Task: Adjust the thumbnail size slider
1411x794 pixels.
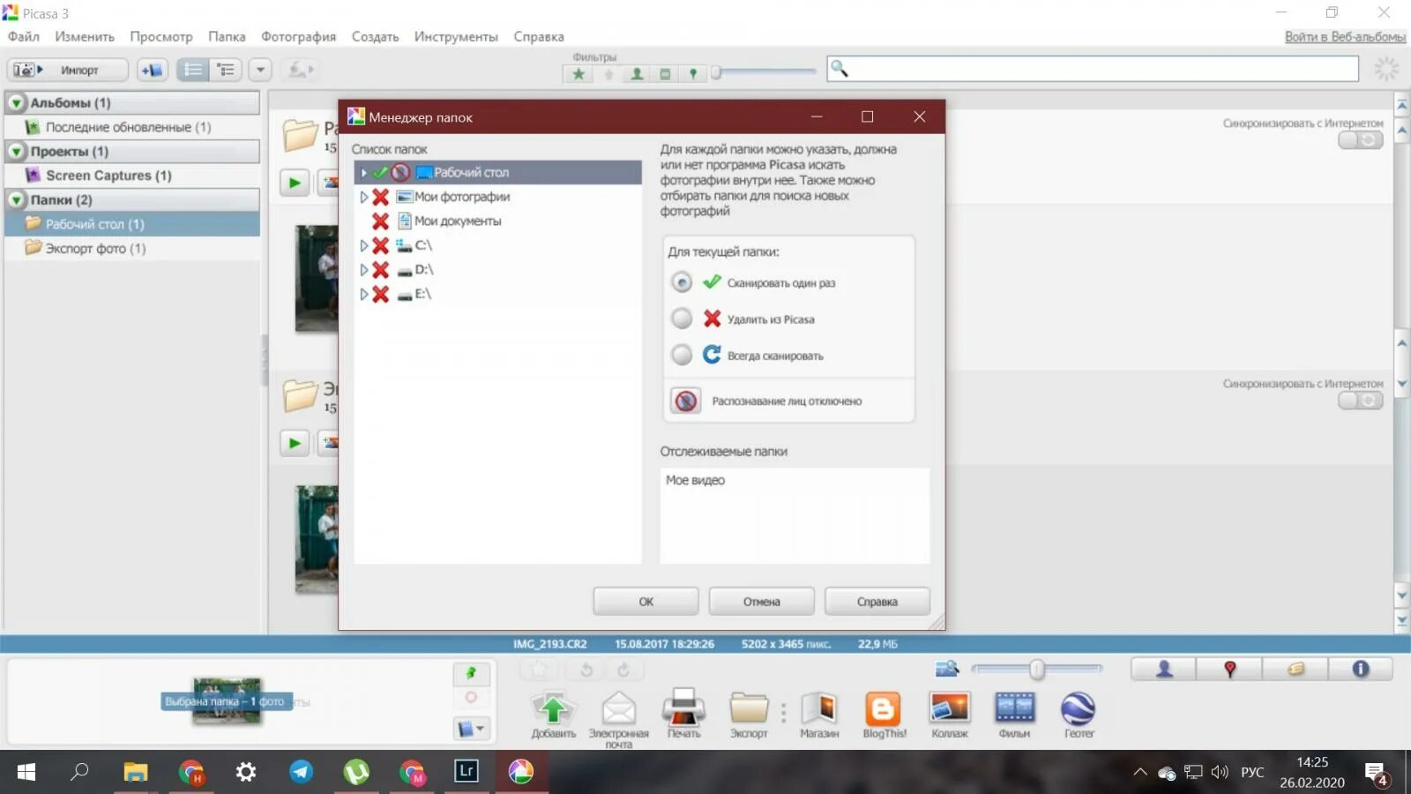Action: click(1037, 670)
